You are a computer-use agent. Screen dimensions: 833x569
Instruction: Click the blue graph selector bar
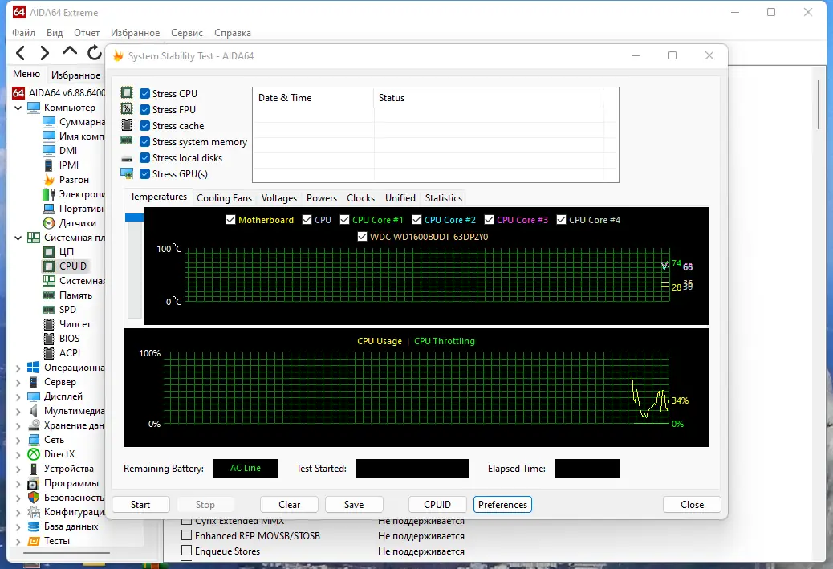(x=134, y=217)
